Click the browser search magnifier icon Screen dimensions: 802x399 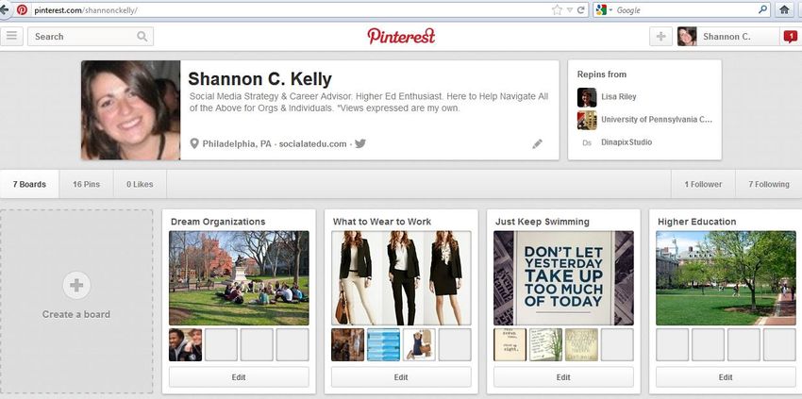pos(762,9)
